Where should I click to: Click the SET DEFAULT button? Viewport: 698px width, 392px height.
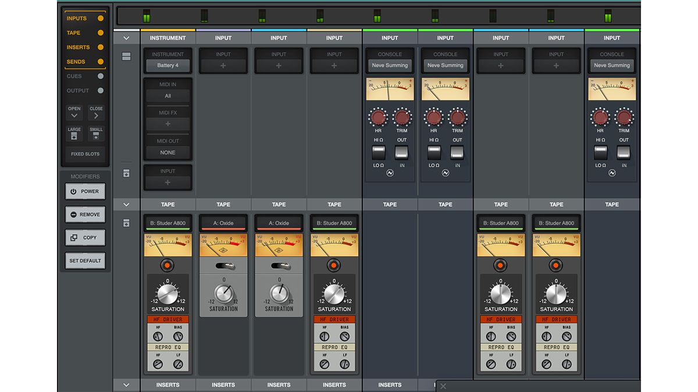(85, 261)
